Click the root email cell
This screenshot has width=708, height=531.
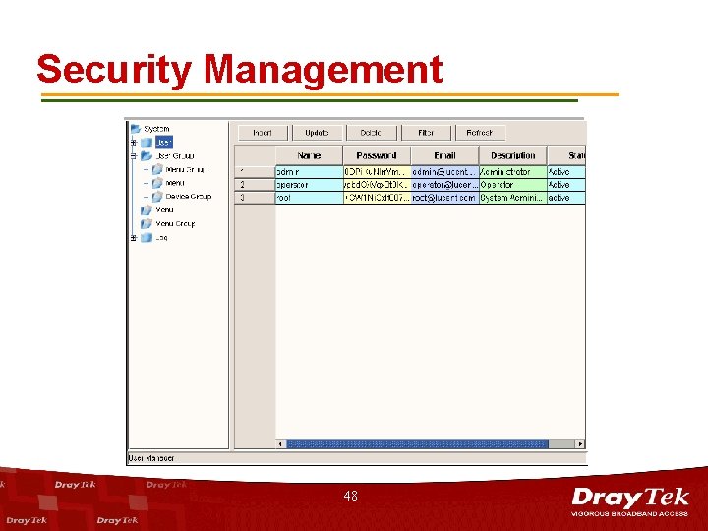click(444, 198)
